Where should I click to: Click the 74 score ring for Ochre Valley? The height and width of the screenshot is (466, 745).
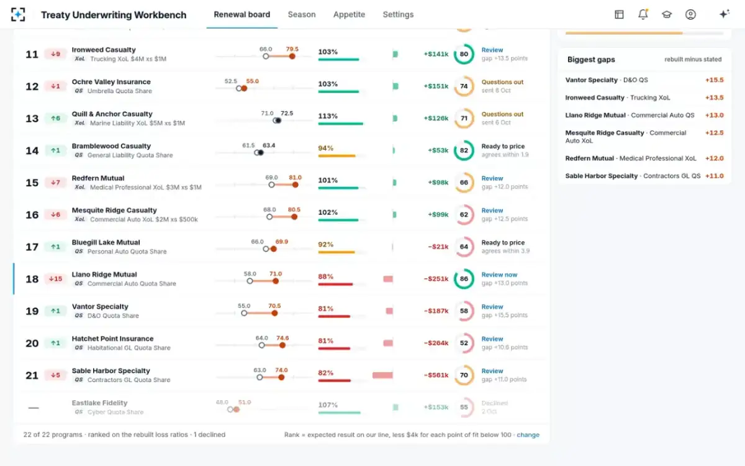(x=464, y=86)
